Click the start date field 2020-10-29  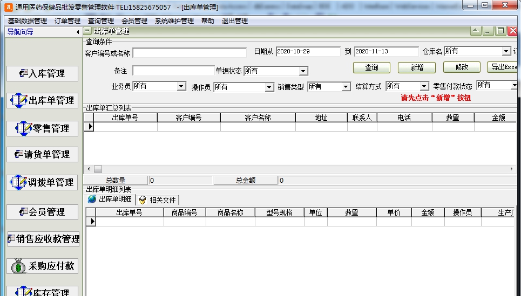point(308,51)
